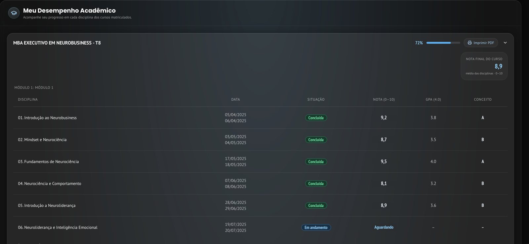Click the Data column header
Viewport: 529px width, 244px height.
pos(236,99)
